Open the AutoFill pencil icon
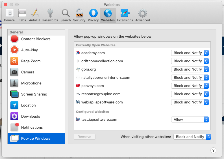Screen dimensions: 224x159 pos(34,13)
